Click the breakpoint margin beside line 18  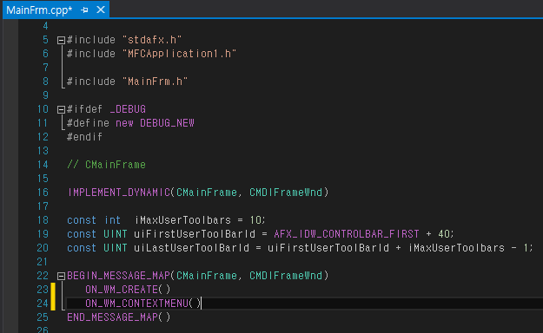click(x=10, y=220)
